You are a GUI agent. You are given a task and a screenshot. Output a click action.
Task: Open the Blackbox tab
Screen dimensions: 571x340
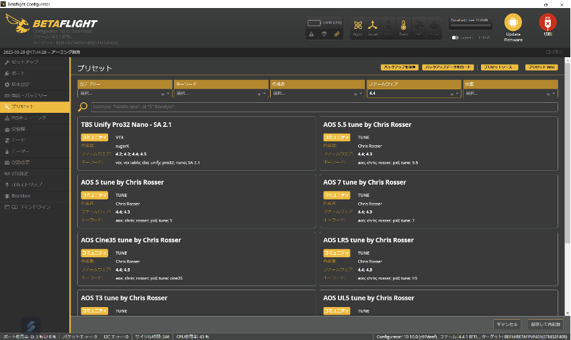point(34,196)
